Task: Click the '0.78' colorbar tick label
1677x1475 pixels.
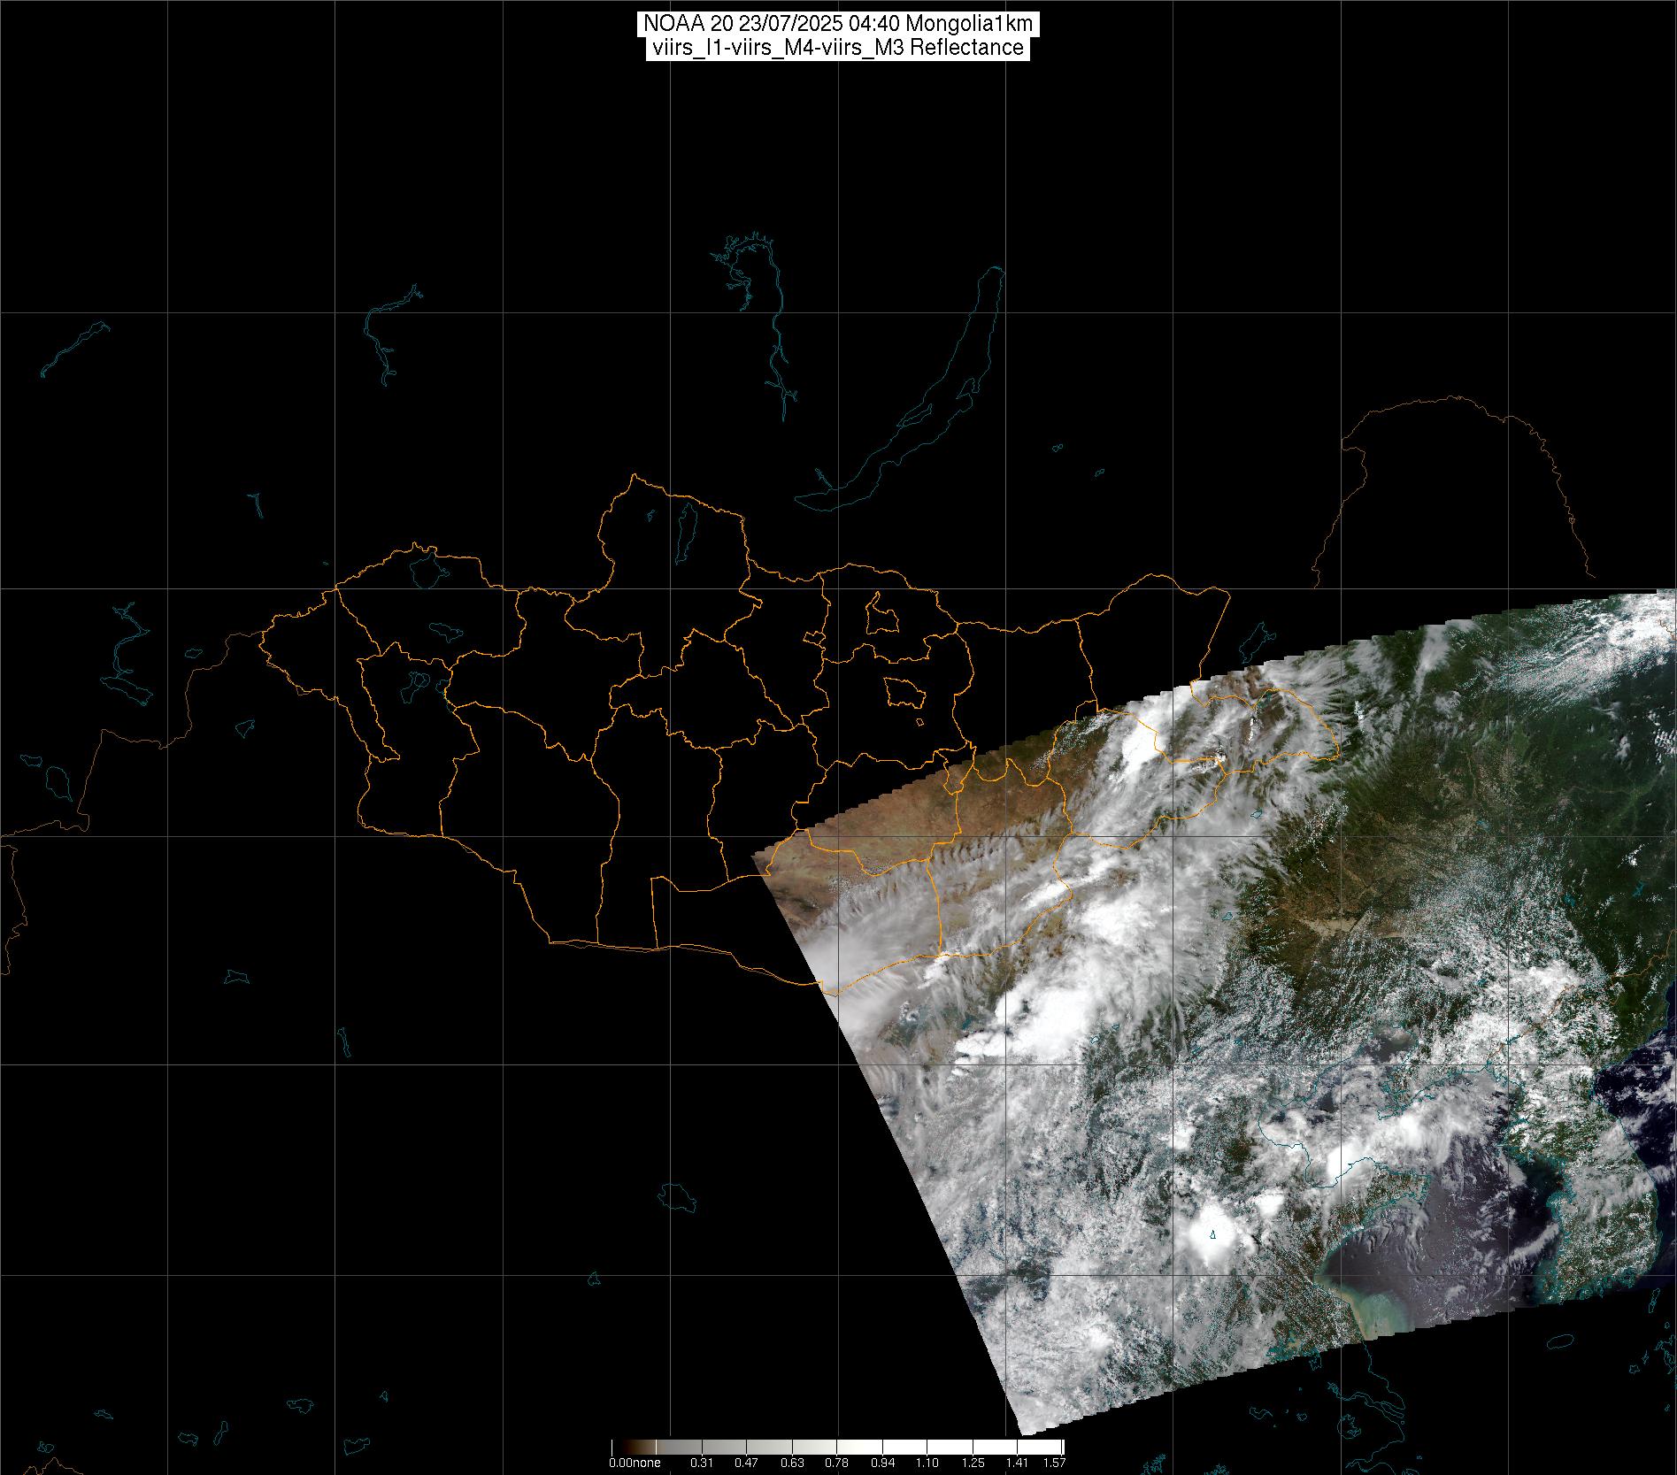Action: pos(836,1463)
